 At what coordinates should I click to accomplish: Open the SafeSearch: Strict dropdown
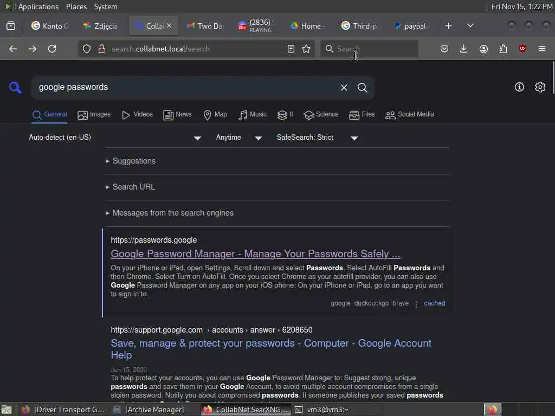[318, 138]
